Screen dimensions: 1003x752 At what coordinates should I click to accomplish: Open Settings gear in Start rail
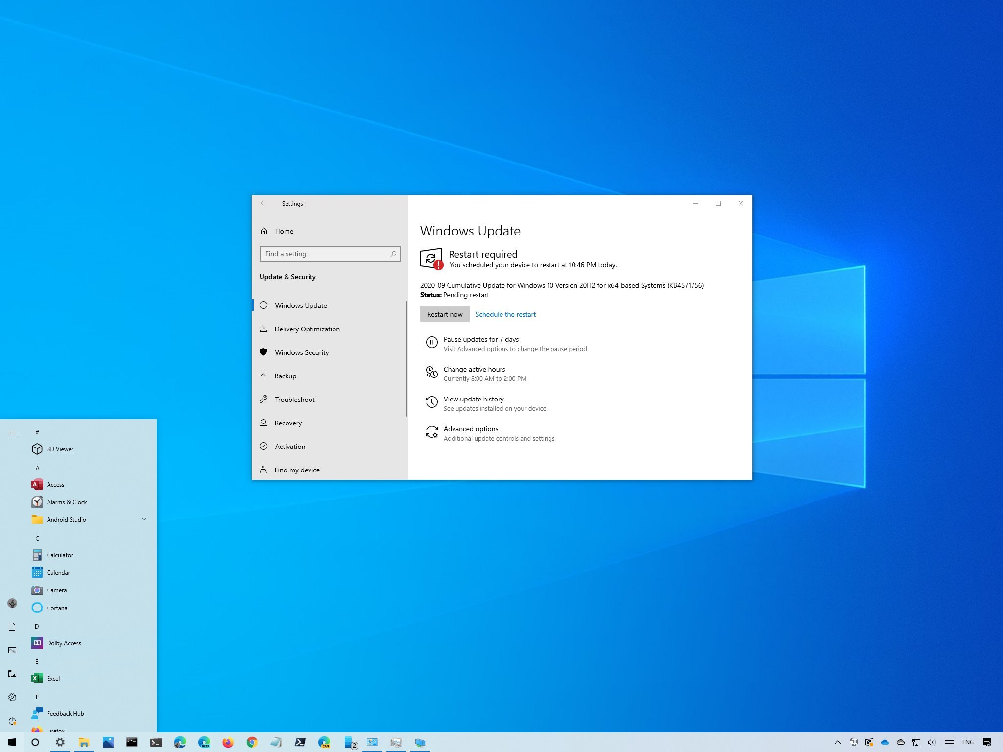(x=12, y=697)
